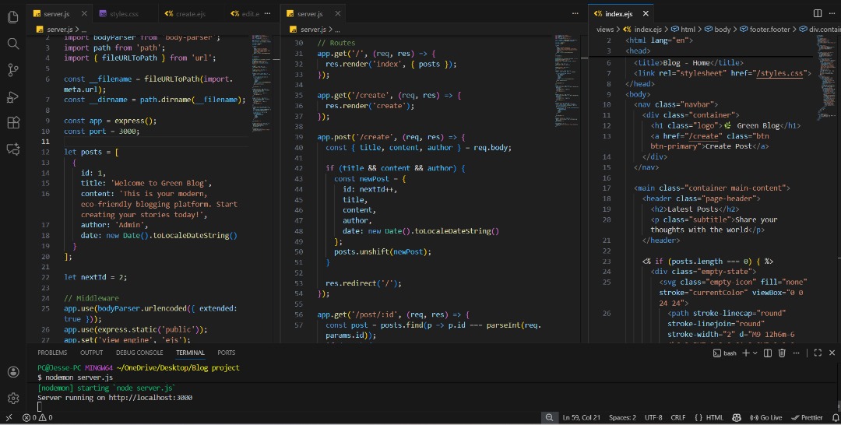Expand breadcrumb ellipsis in middle server.js editor
Screen dimensions: 841x425
pyautogui.click(x=337, y=30)
